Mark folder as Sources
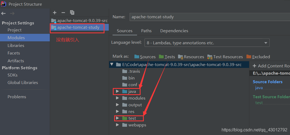 pyautogui.click(x=145, y=57)
